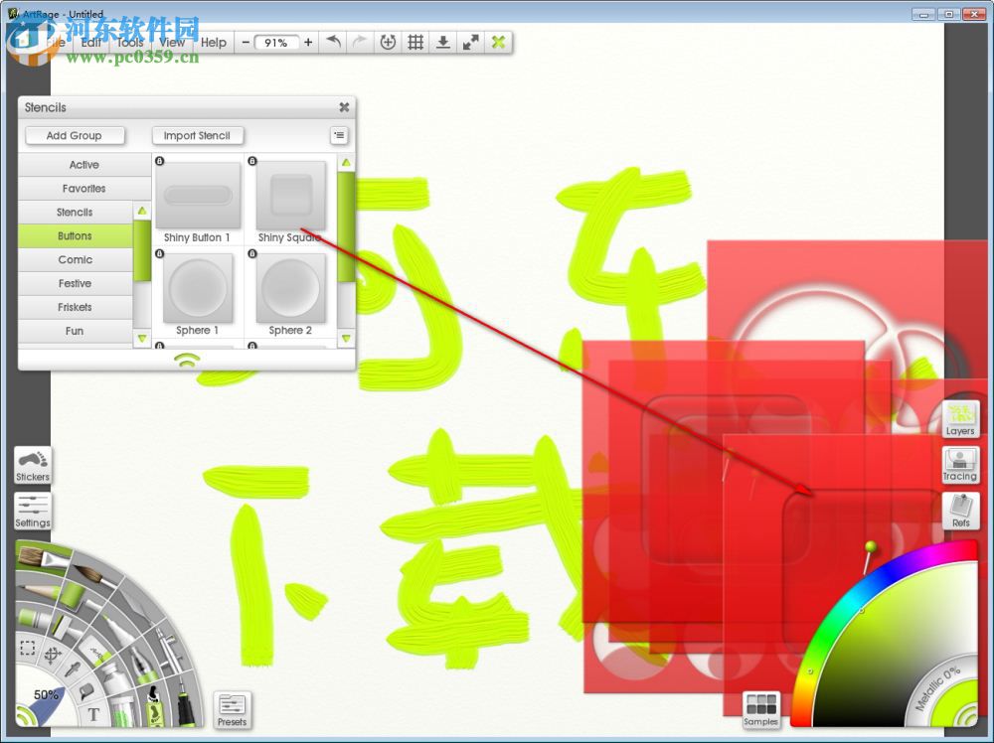
Task: Switch to the Comic stencil category
Action: 77,259
